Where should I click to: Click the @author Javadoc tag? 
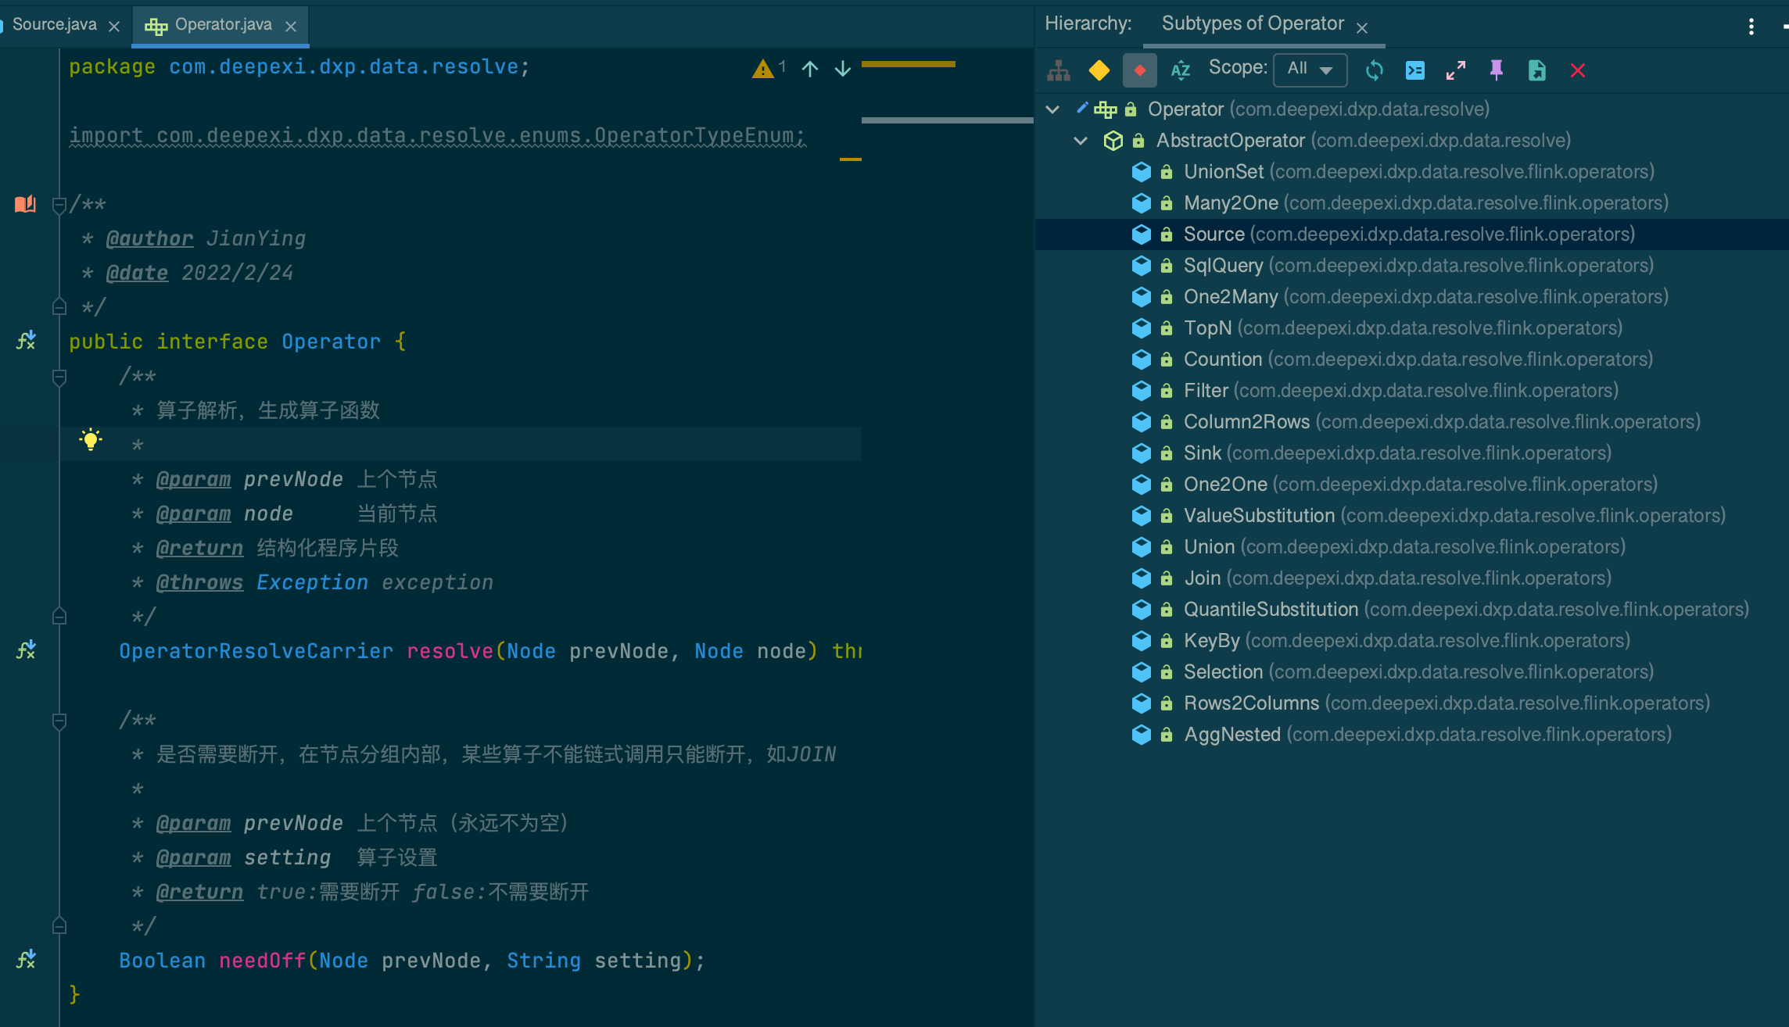click(x=149, y=238)
